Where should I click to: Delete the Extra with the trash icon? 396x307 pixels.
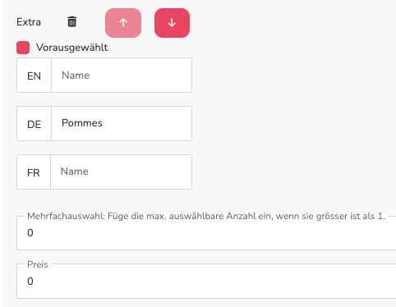pos(72,21)
